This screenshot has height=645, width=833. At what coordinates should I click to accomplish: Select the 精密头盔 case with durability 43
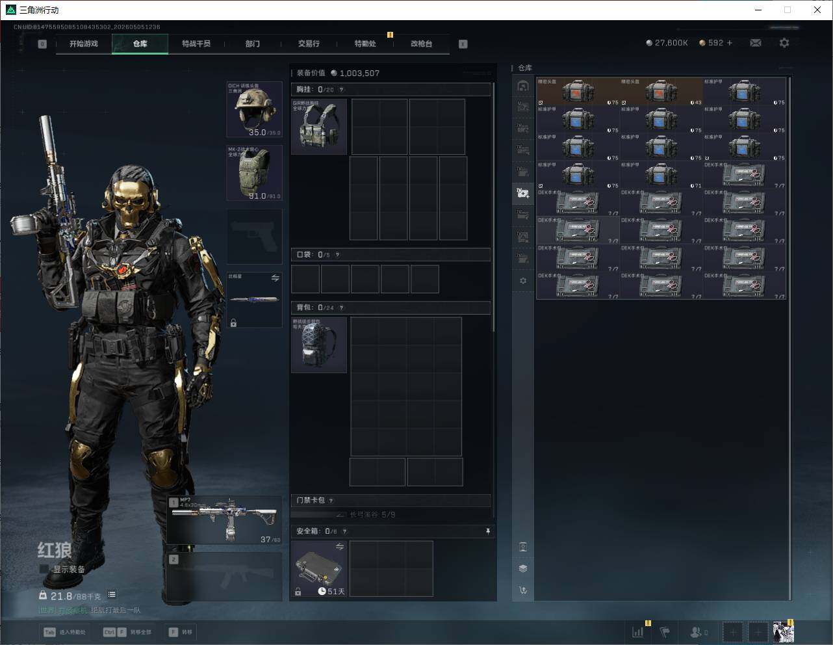pyautogui.click(x=661, y=92)
